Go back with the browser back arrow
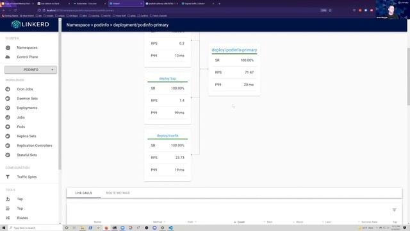This screenshot has width=410, height=231. pyautogui.click(x=4, y=10)
